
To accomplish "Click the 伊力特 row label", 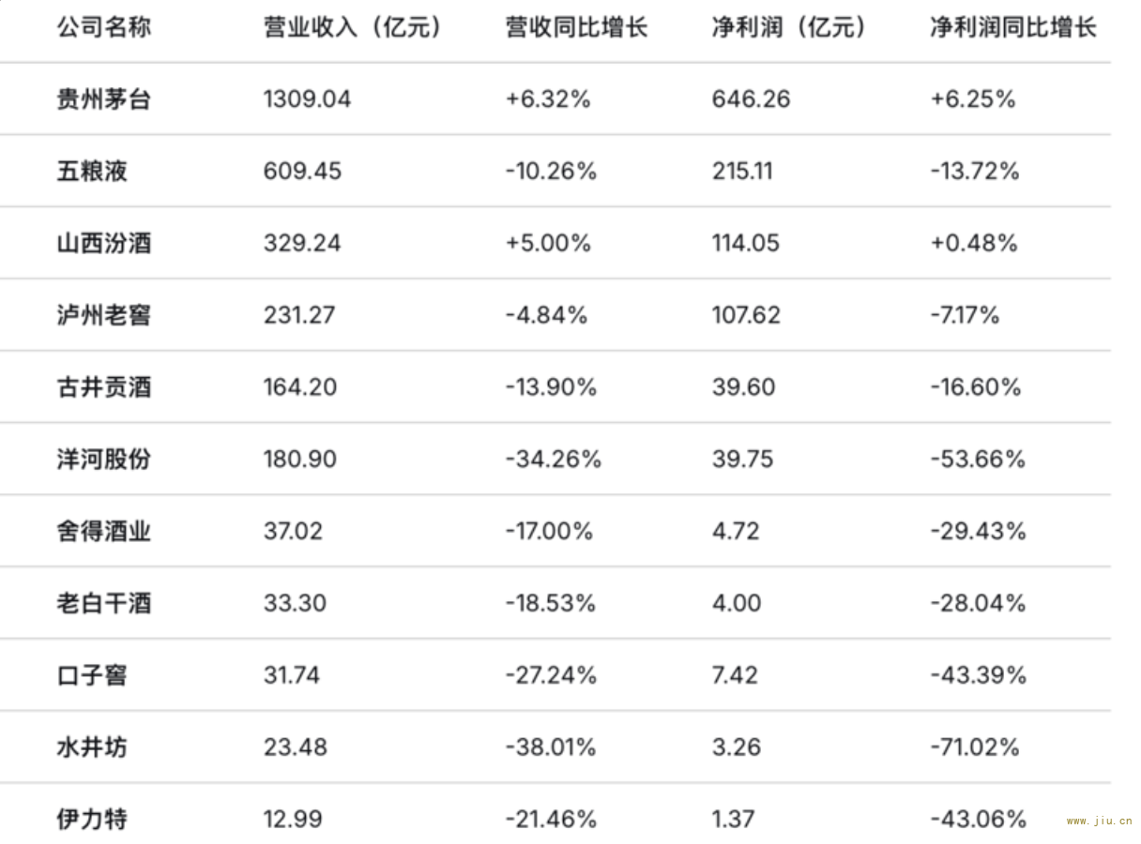I will click(x=92, y=820).
